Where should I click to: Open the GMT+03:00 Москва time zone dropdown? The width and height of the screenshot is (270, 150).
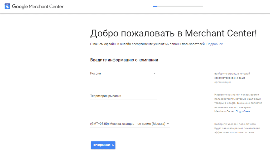click(x=130, y=124)
